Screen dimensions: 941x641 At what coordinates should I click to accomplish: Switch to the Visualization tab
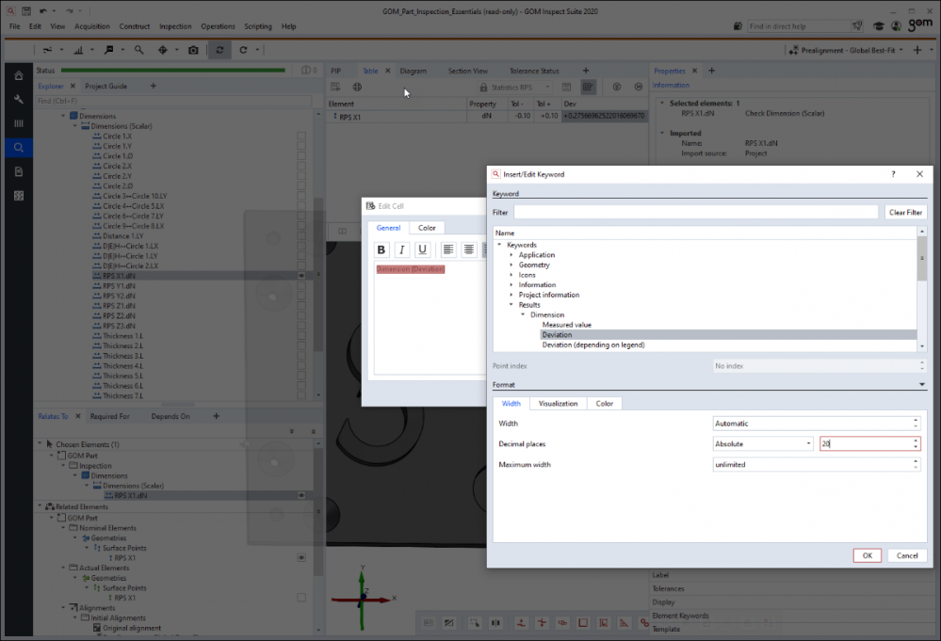(558, 404)
